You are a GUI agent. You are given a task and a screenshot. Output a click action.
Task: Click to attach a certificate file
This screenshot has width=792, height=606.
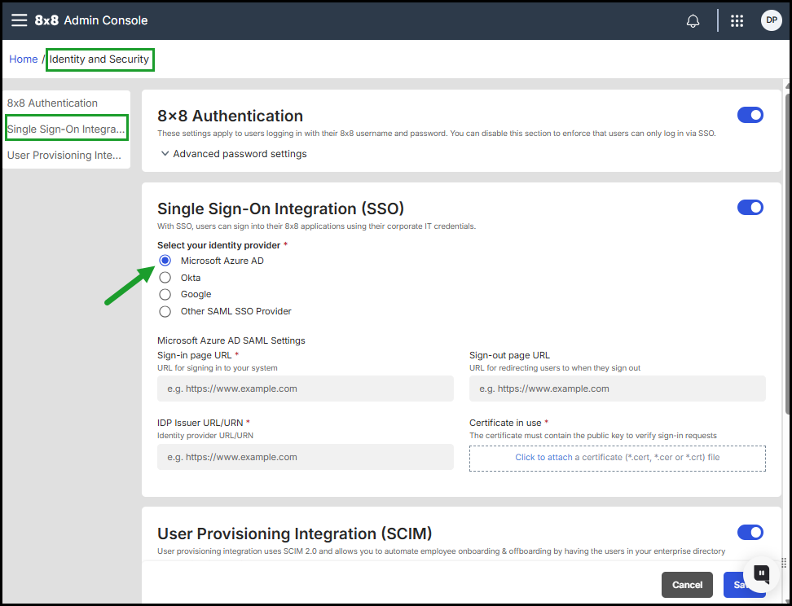tap(617, 458)
